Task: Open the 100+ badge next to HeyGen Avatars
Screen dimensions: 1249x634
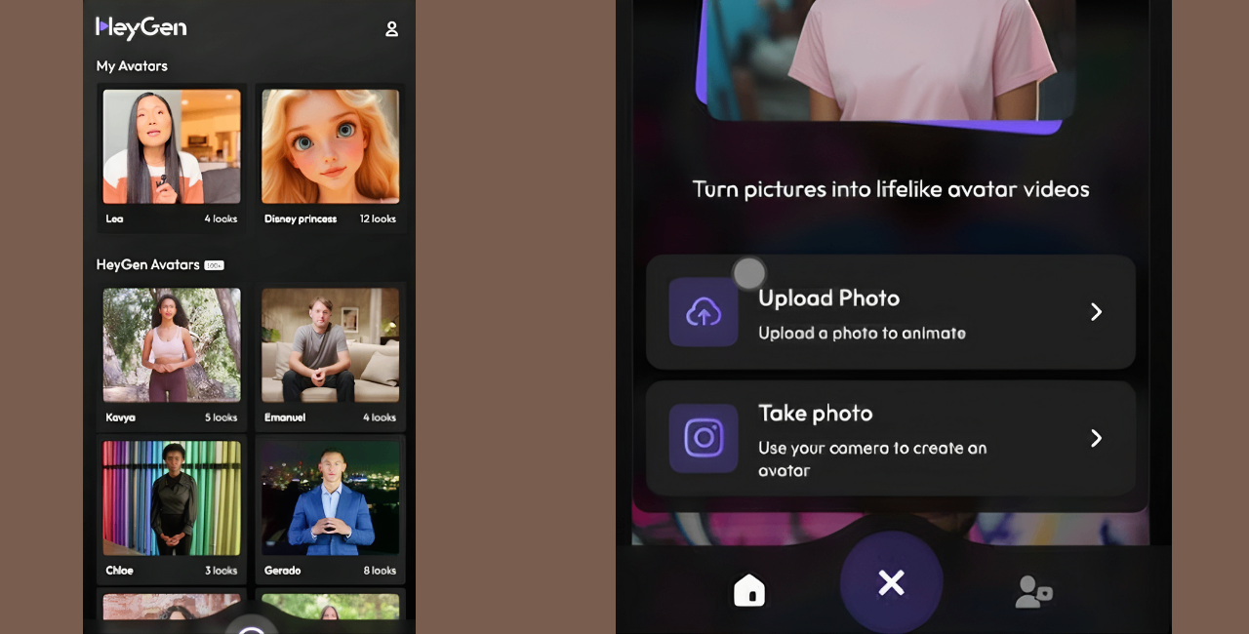Action: [x=213, y=264]
